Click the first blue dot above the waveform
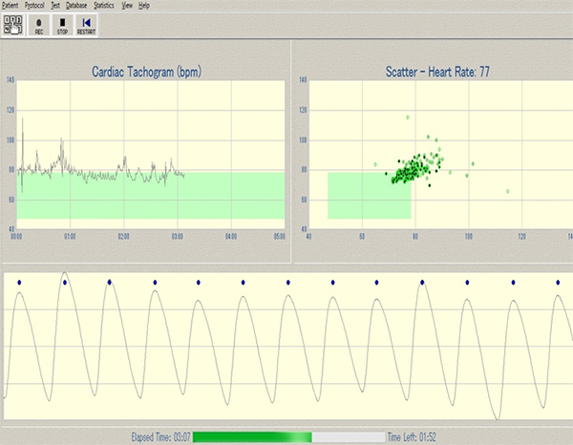This screenshot has height=445, width=573. point(20,282)
